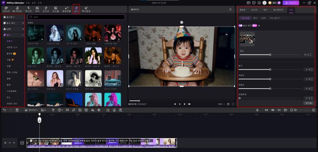The width and height of the screenshot is (318, 152).
Task: Click the intensity slider handle at 50 %
Action: pos(270,54)
